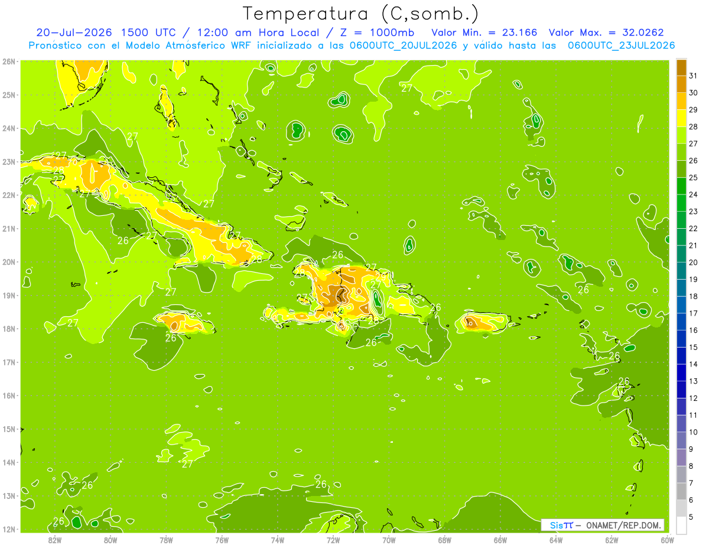The height and width of the screenshot is (548, 709).
Task: Click the "80W" longitude label
Action: (x=110, y=540)
